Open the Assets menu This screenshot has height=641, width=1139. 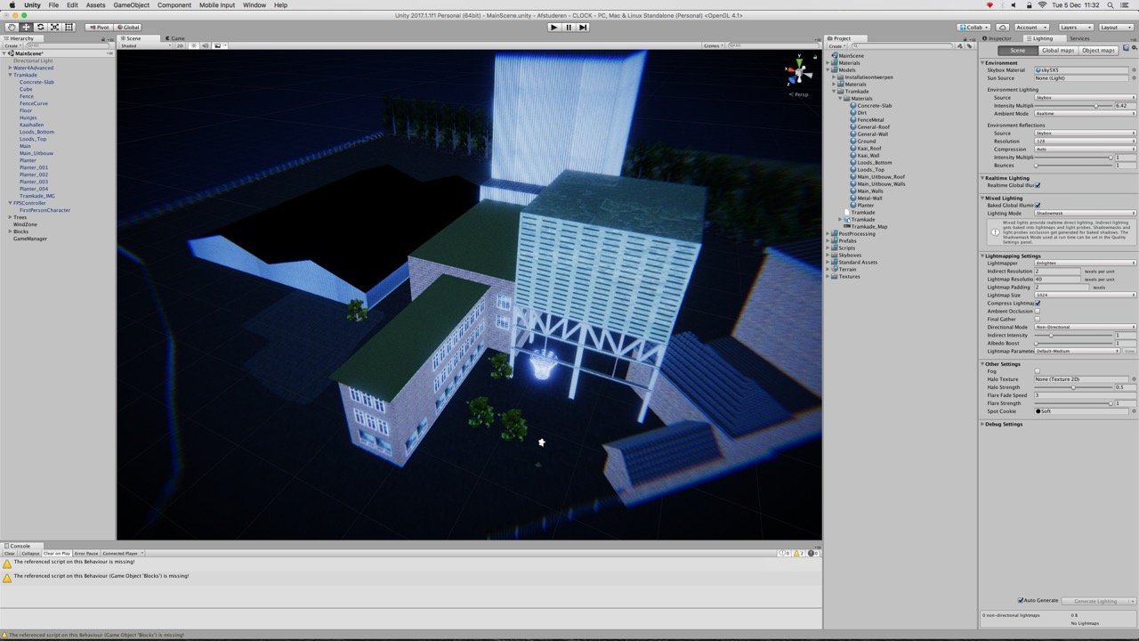[95, 5]
